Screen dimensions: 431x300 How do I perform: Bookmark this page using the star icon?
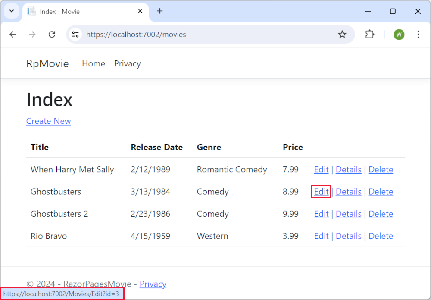[342, 35]
